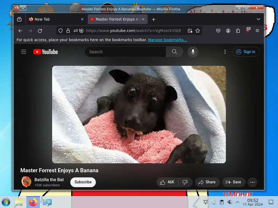Open the Batzilla the Bat channel name
This screenshot has width=278, height=208.
coord(49,180)
